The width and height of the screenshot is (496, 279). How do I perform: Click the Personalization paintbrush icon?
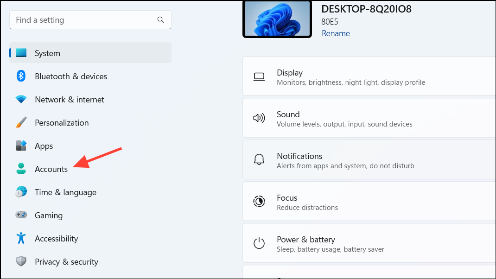pyautogui.click(x=21, y=122)
